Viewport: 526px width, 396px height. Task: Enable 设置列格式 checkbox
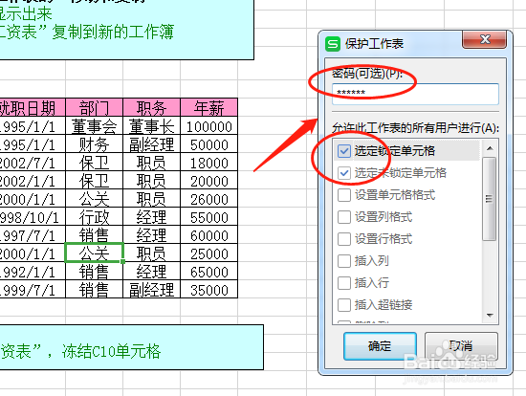(344, 217)
